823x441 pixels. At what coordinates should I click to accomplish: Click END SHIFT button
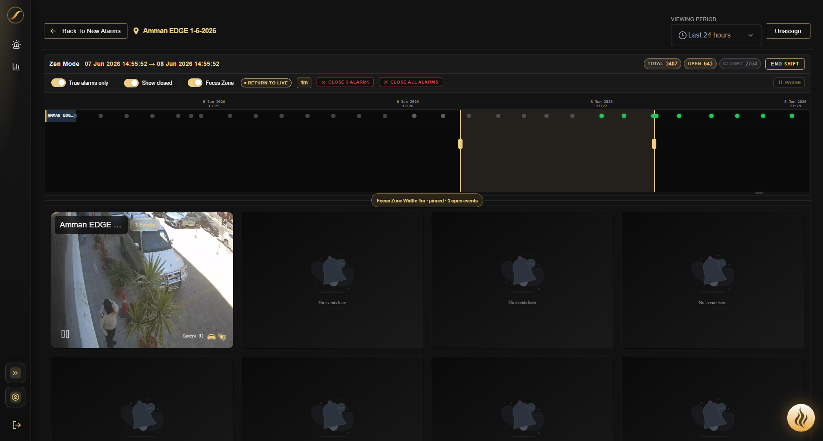[x=785, y=64]
